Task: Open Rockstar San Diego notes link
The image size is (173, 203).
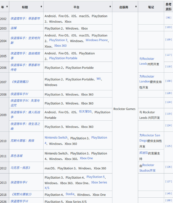Action: click(x=150, y=138)
